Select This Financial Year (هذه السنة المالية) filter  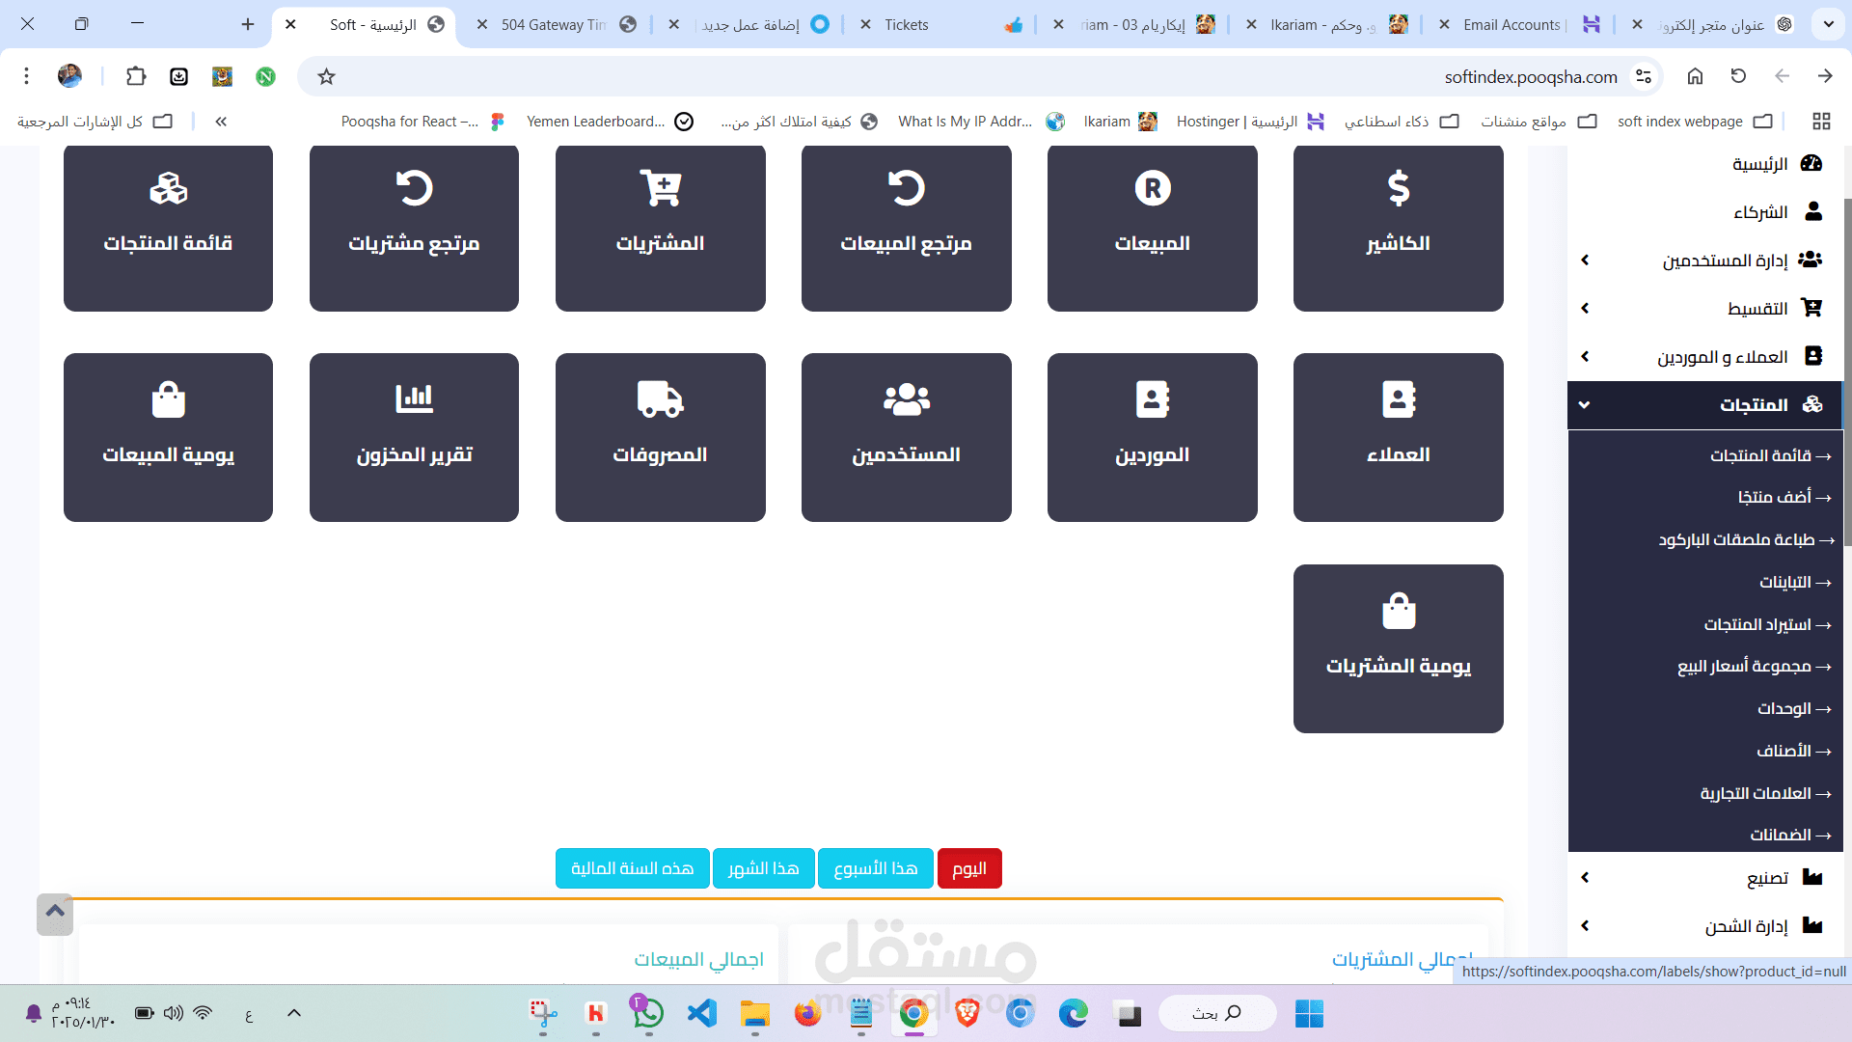[632, 868]
